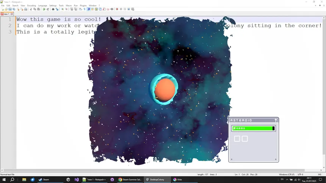The image size is (326, 183).
Task: Click the Save All toolbar icon
Action: coord(14,9)
